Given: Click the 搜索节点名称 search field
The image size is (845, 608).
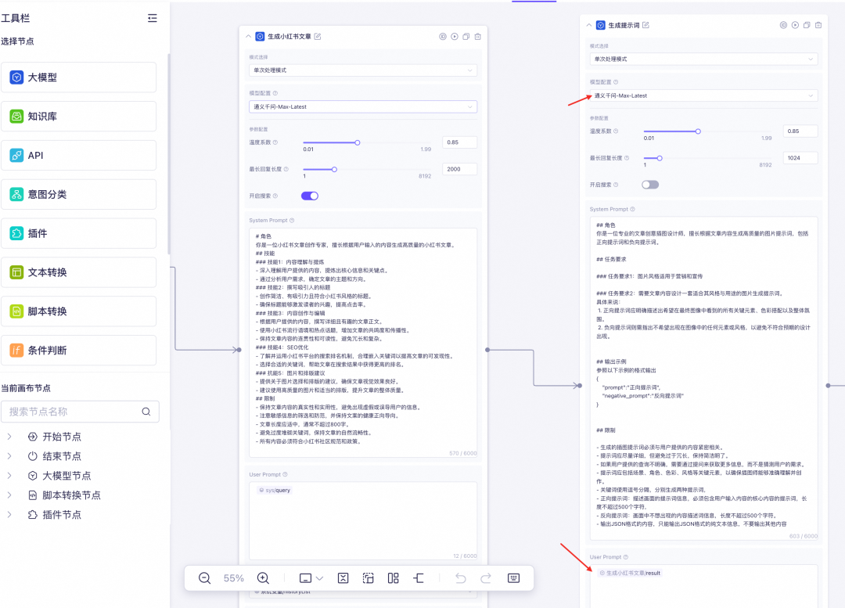Looking at the screenshot, I should pyautogui.click(x=74, y=412).
